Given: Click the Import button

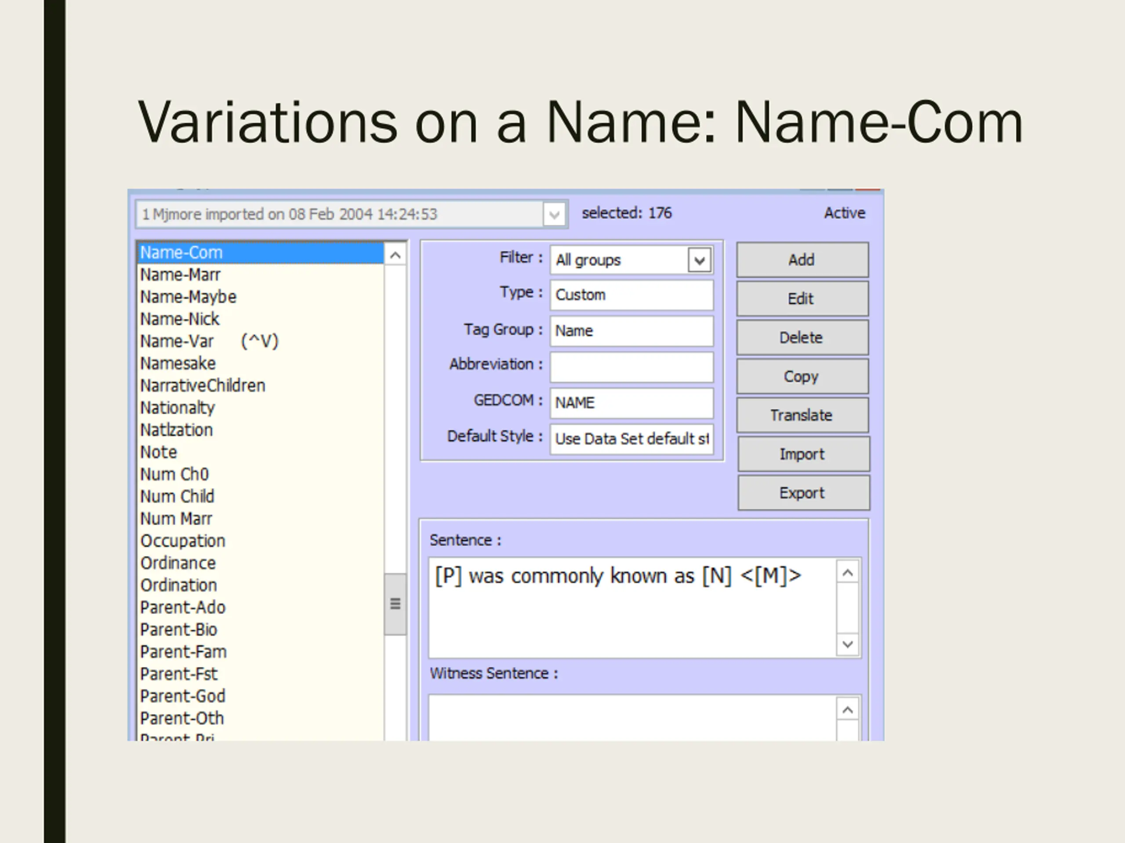Looking at the screenshot, I should pyautogui.click(x=803, y=454).
